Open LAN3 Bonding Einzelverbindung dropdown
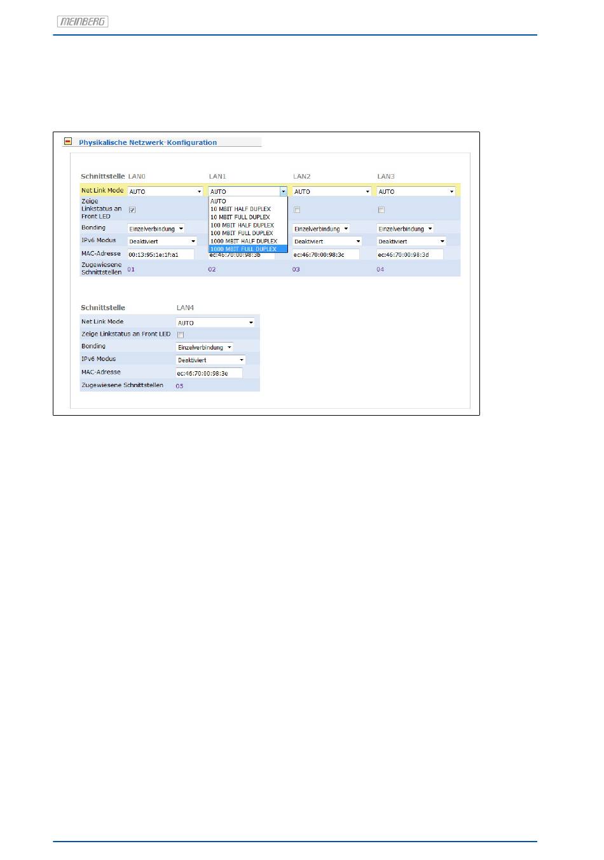The width and height of the screenshot is (604, 860). click(406, 229)
